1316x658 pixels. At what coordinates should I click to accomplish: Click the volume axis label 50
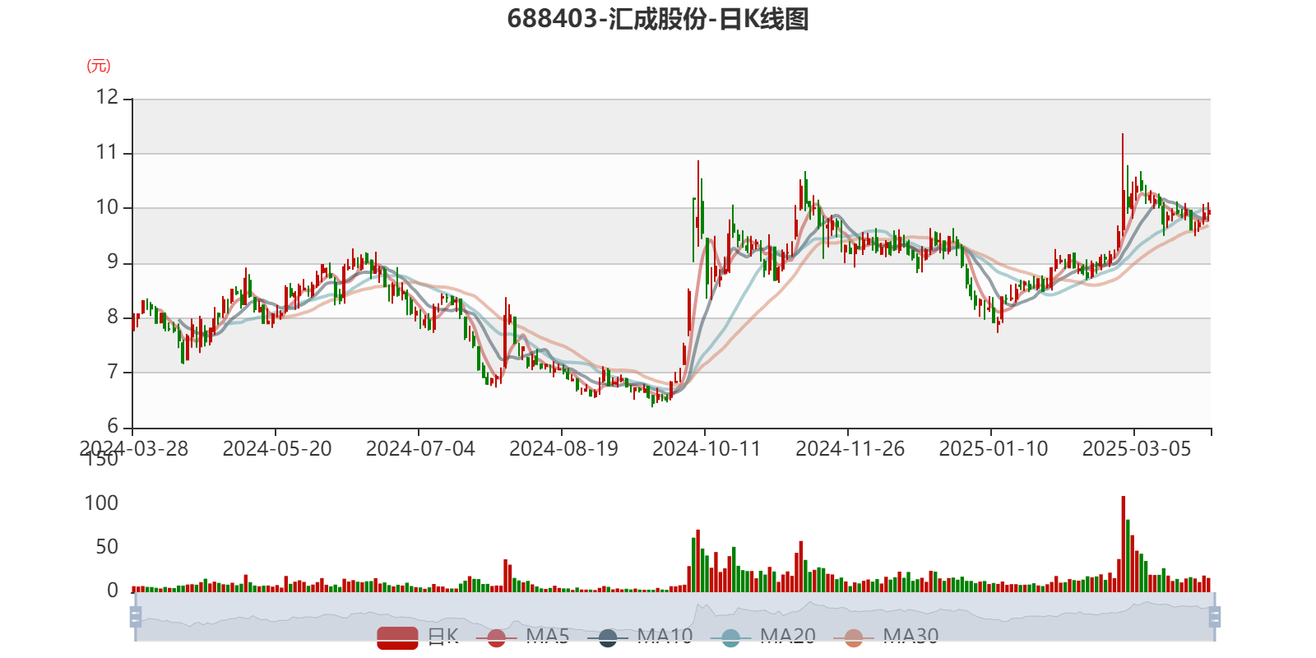click(107, 547)
